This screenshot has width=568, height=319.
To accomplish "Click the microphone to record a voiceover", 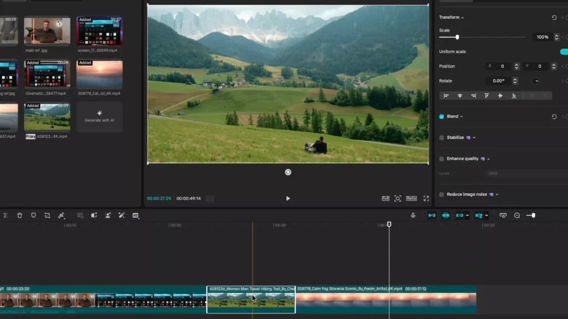I will tap(414, 215).
